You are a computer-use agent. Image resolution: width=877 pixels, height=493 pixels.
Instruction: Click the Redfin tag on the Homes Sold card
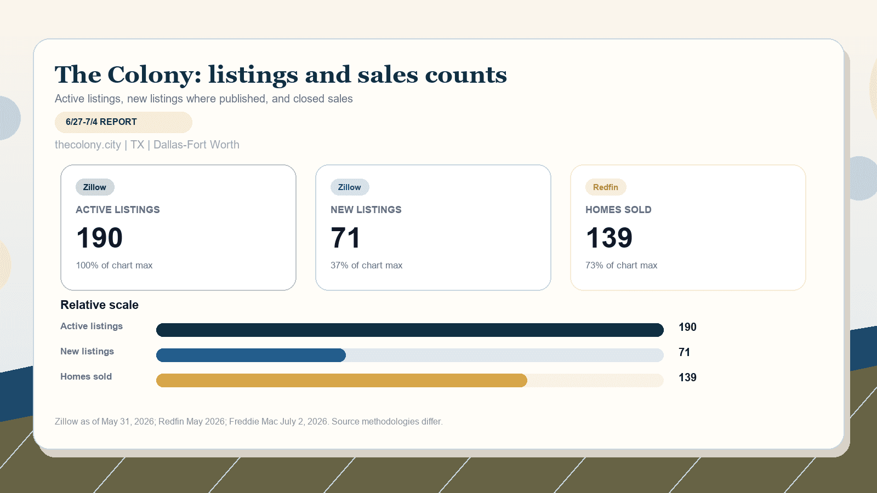coord(606,187)
